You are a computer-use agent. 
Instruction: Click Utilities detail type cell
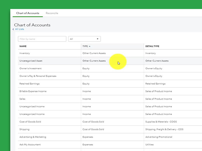(149, 145)
